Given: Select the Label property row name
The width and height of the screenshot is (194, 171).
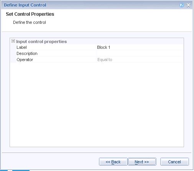Looking at the screenshot, I should click(21, 47).
